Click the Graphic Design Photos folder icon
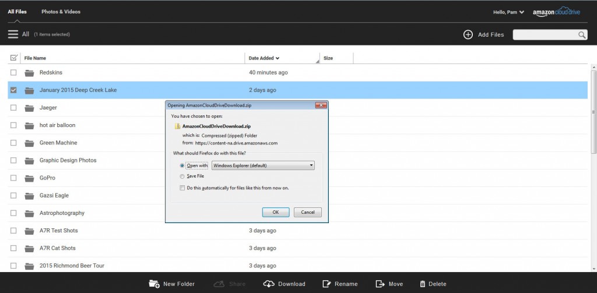The width and height of the screenshot is (597, 293). point(29,161)
